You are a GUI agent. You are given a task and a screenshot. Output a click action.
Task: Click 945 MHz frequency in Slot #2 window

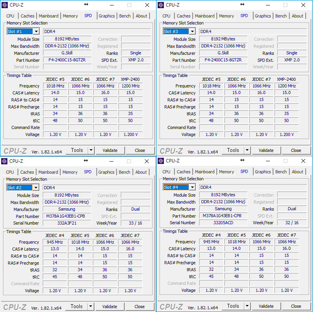coord(55,242)
